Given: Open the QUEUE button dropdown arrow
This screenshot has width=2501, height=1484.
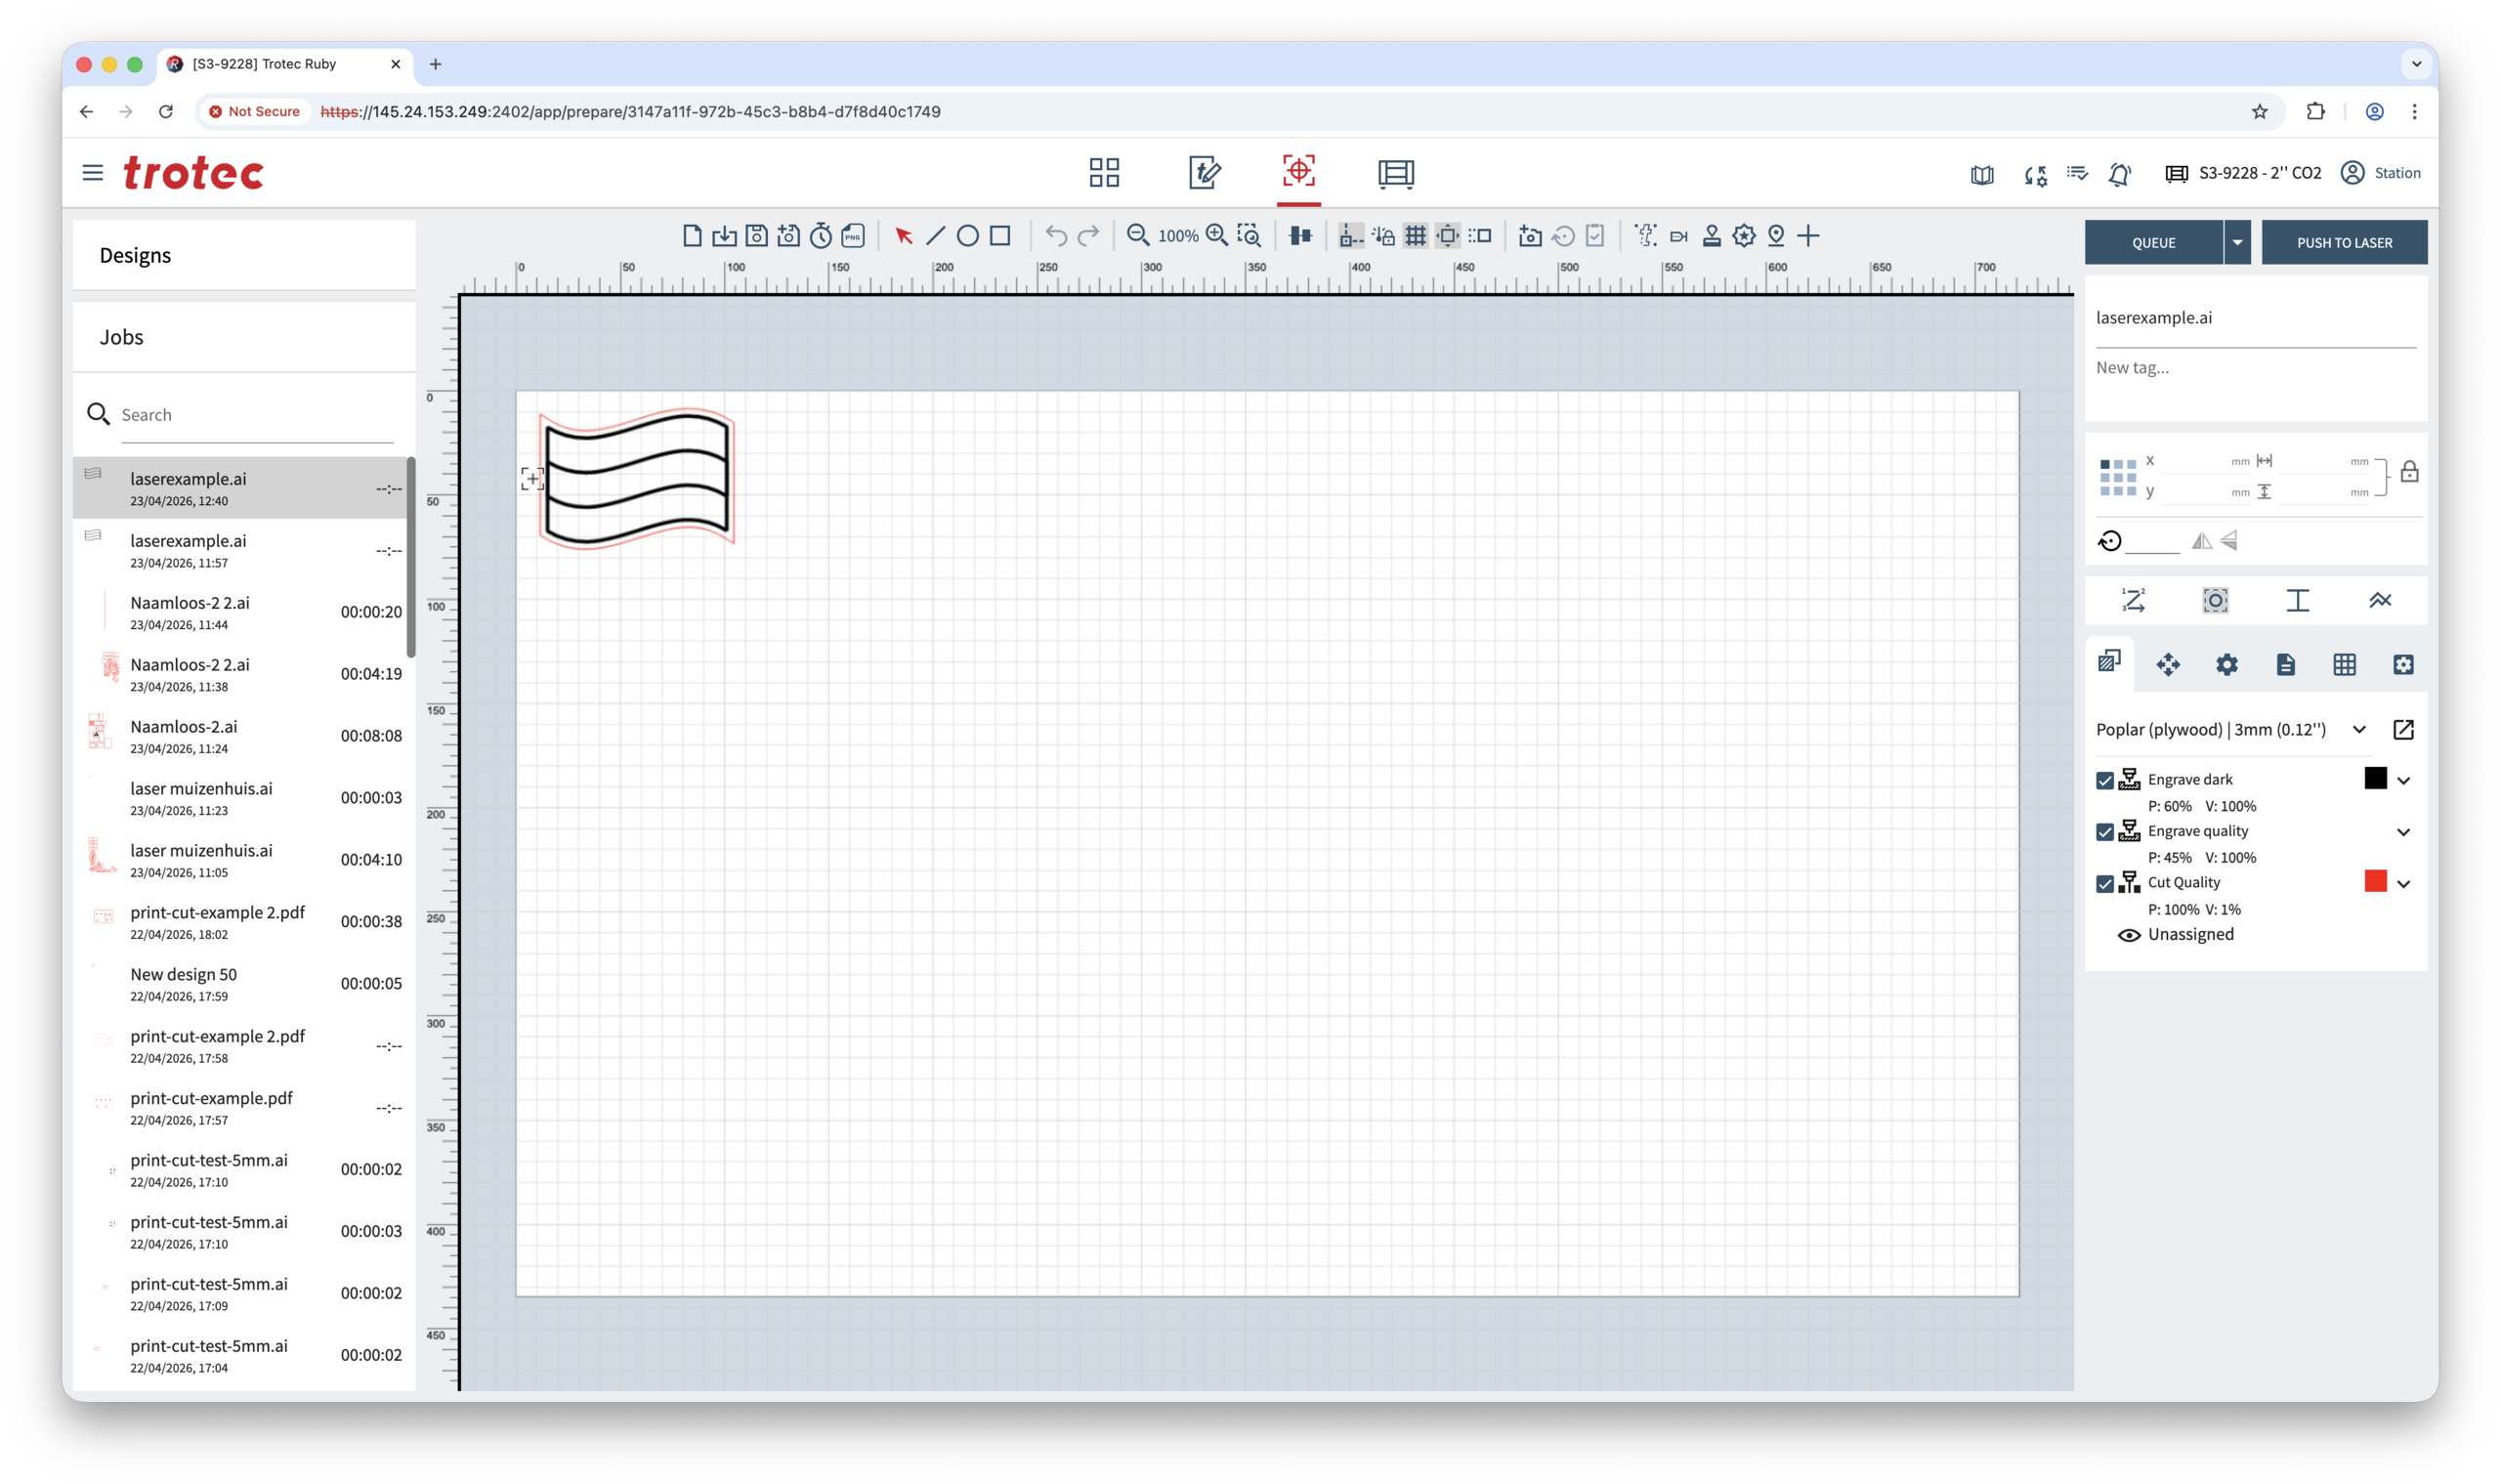Looking at the screenshot, I should tap(2237, 243).
